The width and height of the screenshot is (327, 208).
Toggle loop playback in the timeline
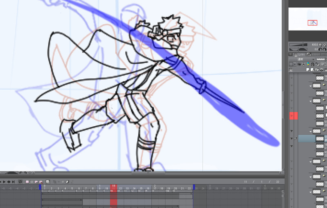click(20, 182)
